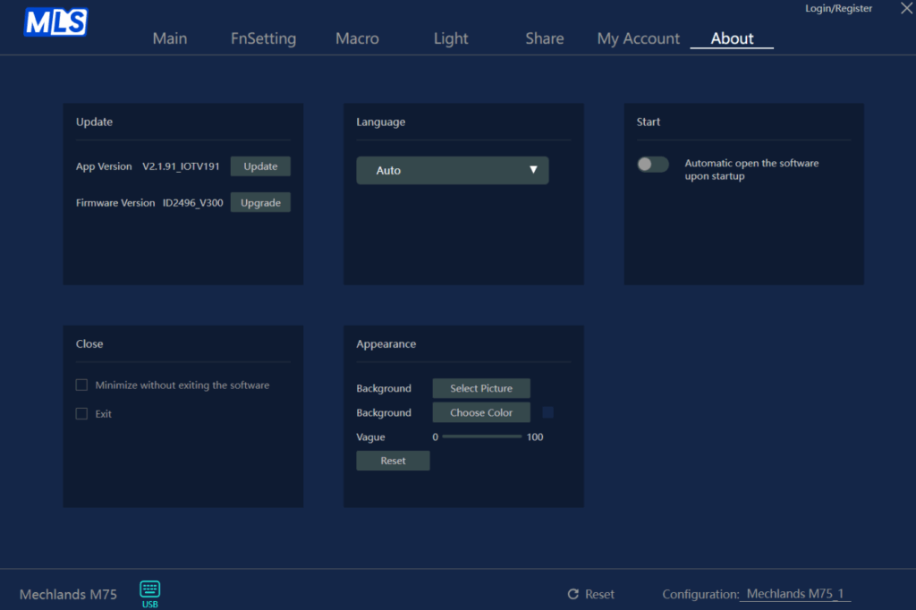Viewport: 916px width, 610px height.
Task: Open the Configuration Mechlands M75_1 selector
Action: pos(794,594)
